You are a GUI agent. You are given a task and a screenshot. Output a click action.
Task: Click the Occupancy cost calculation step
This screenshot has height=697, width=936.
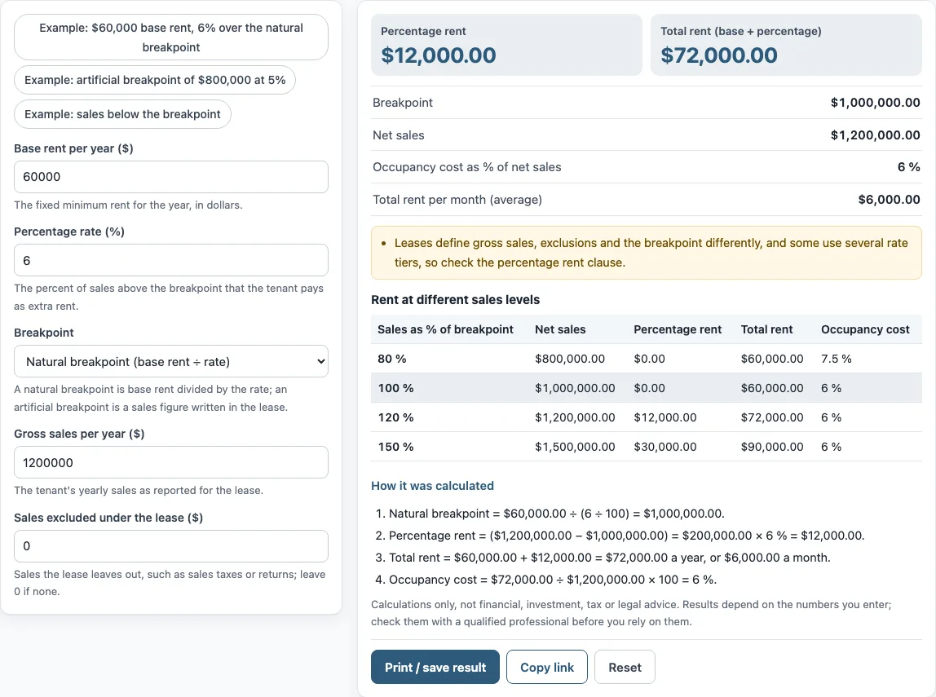(553, 580)
